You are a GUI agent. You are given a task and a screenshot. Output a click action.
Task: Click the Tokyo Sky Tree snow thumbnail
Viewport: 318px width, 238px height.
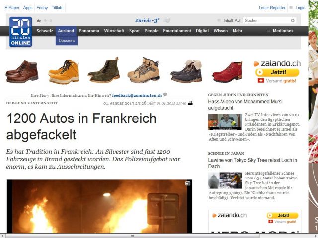[x=225, y=180]
